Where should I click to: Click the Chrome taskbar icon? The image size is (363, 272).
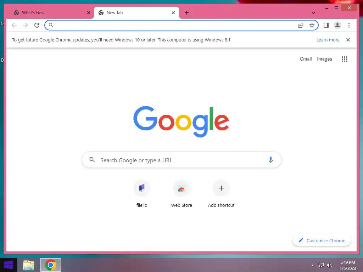coord(51,265)
